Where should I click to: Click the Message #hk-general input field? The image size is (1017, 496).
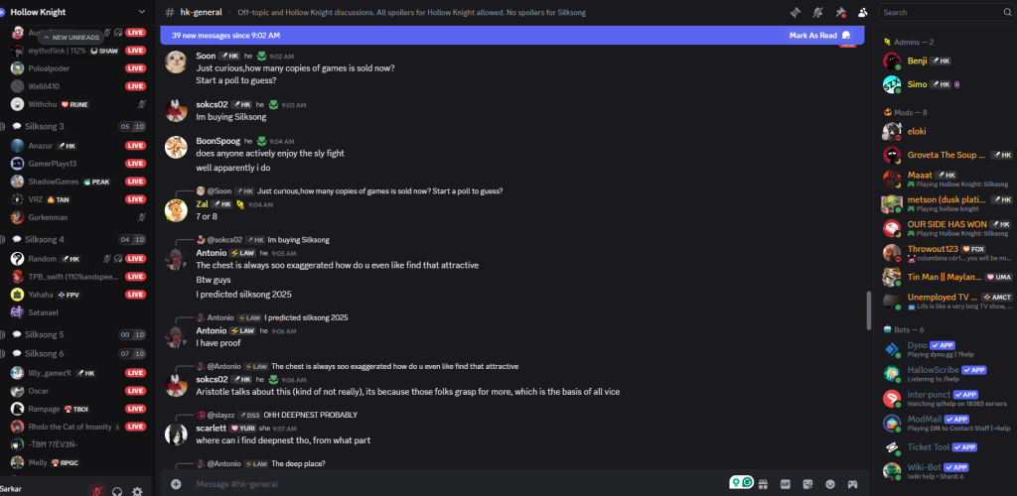point(447,484)
